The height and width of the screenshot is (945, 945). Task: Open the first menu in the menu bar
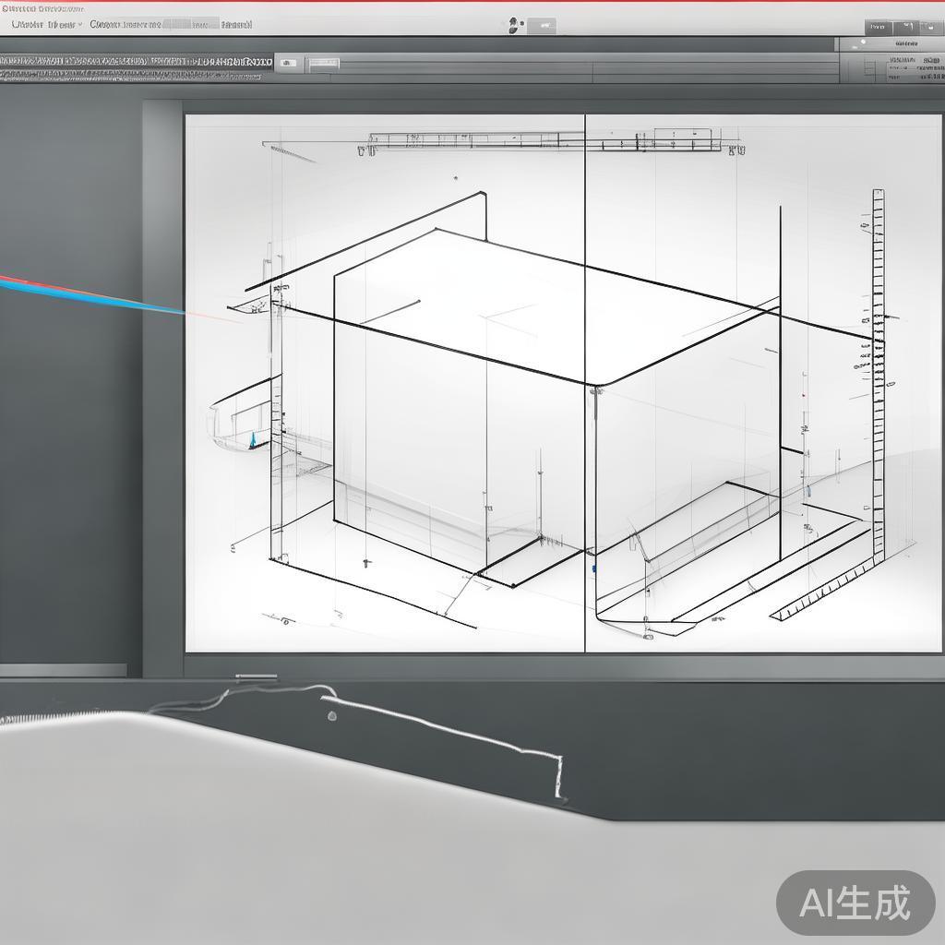tap(27, 25)
